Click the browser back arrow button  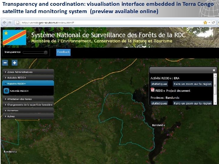coord(5,22)
